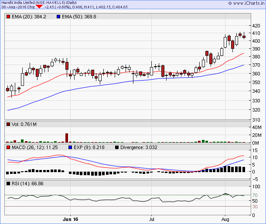
Task: Click the Jun 16 date axis label
Action: [70, 219]
